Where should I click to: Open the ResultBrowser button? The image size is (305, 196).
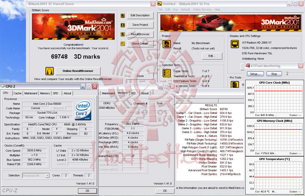coord(140,34)
